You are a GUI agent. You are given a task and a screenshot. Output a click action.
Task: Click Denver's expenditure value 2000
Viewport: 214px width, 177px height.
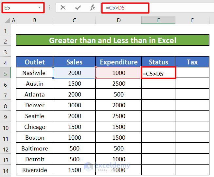coord(118,105)
